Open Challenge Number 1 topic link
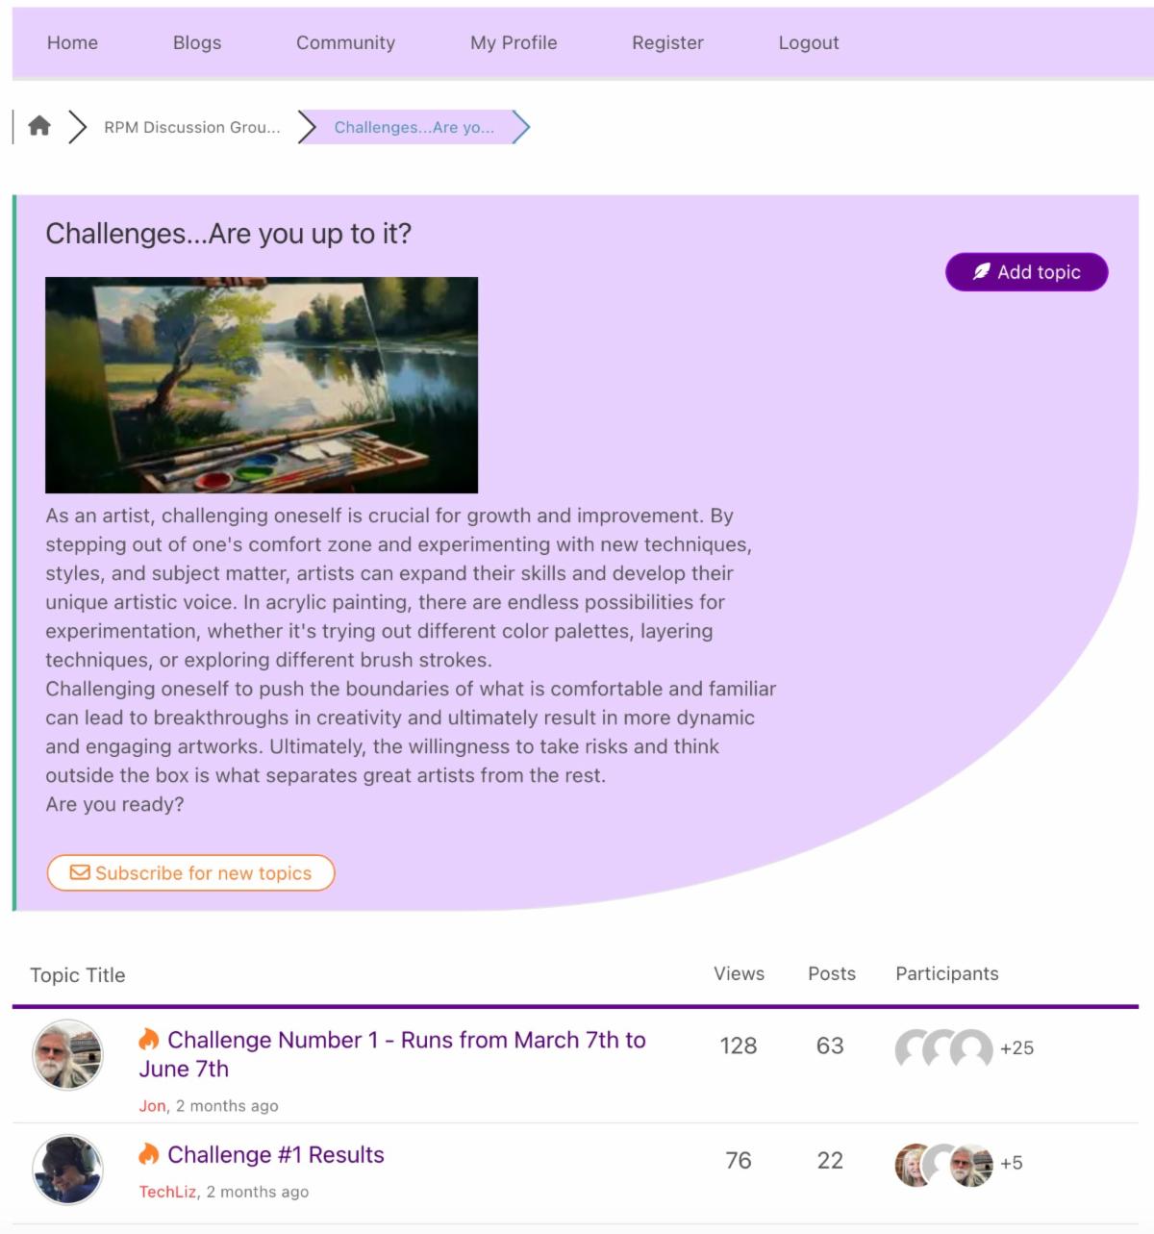The height and width of the screenshot is (1234, 1154). (392, 1053)
